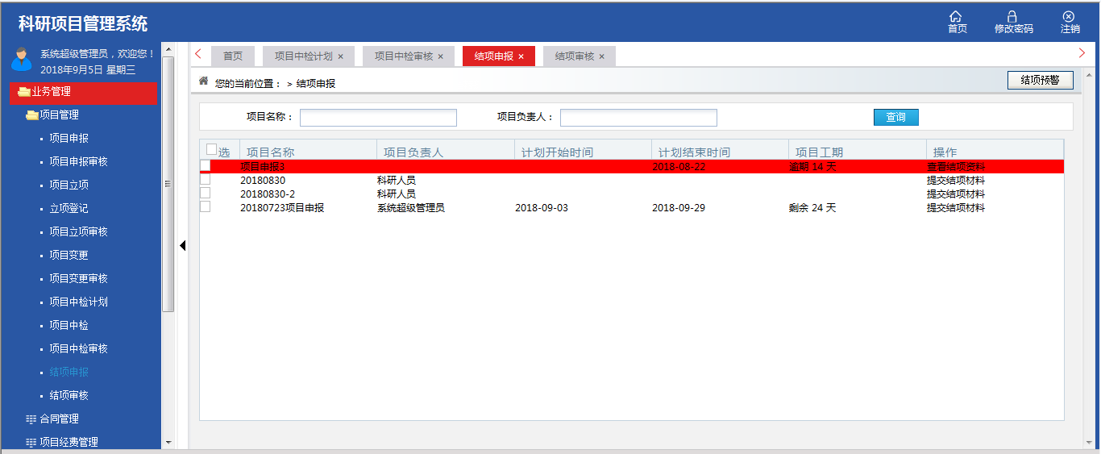Click sidebar scrollbar down arrow
The height and width of the screenshot is (454, 1101).
pos(168,442)
